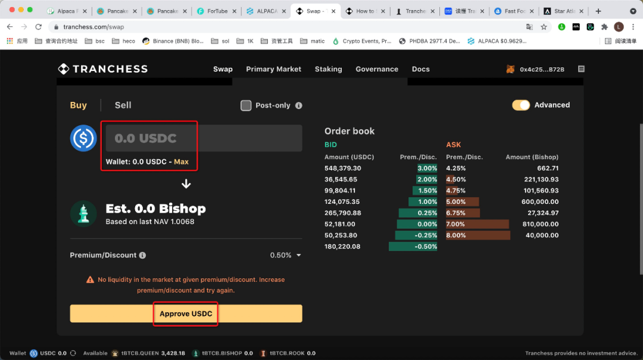Switch to the How to browser tab
This screenshot has height=360, width=643.
click(366, 11)
